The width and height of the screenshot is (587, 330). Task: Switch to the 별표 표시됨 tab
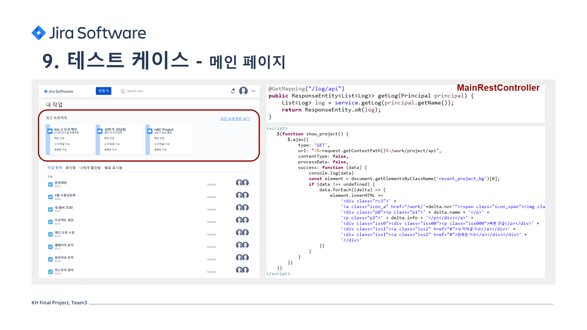pos(113,168)
